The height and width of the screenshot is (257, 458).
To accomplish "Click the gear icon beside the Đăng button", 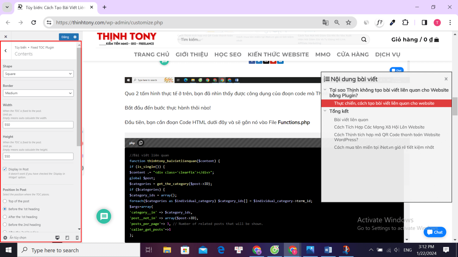I will 75,37.
